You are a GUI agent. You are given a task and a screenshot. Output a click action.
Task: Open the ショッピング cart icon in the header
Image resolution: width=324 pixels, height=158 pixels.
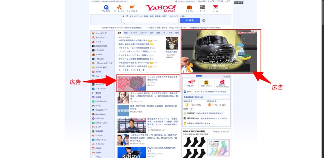(132, 8)
